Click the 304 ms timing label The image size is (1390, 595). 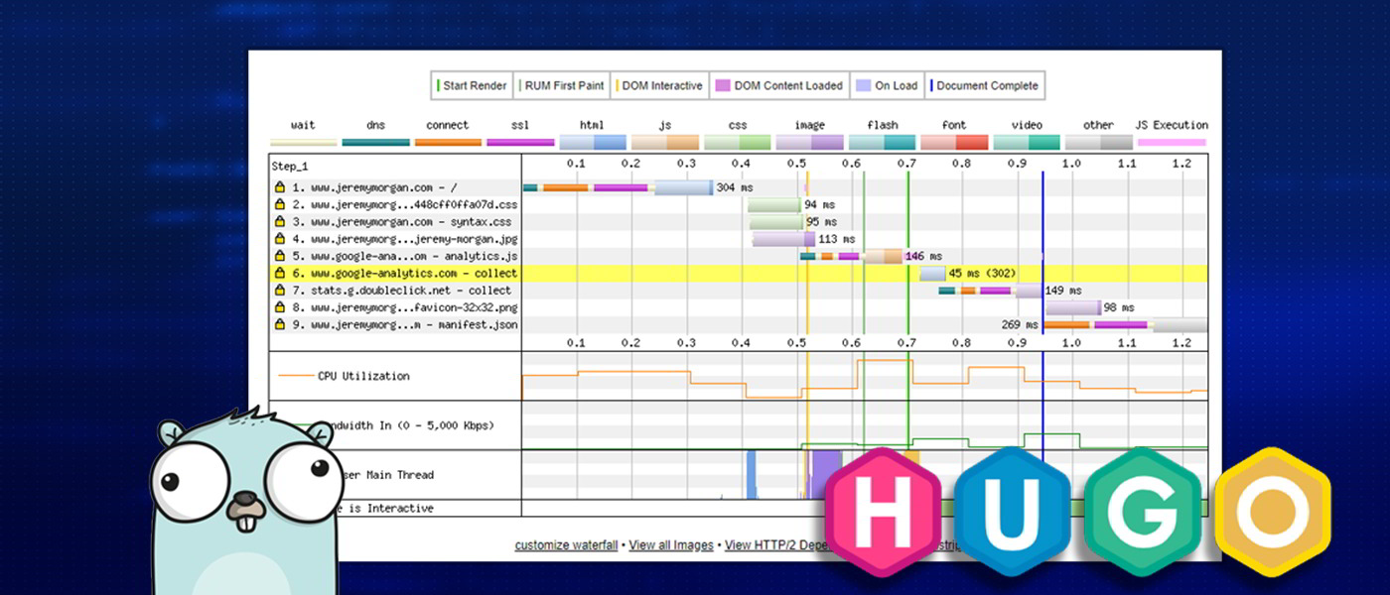point(735,187)
